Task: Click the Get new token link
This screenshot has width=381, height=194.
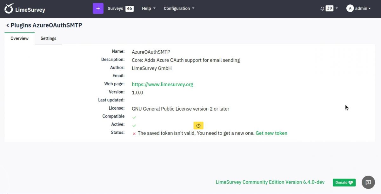Action: point(271,133)
